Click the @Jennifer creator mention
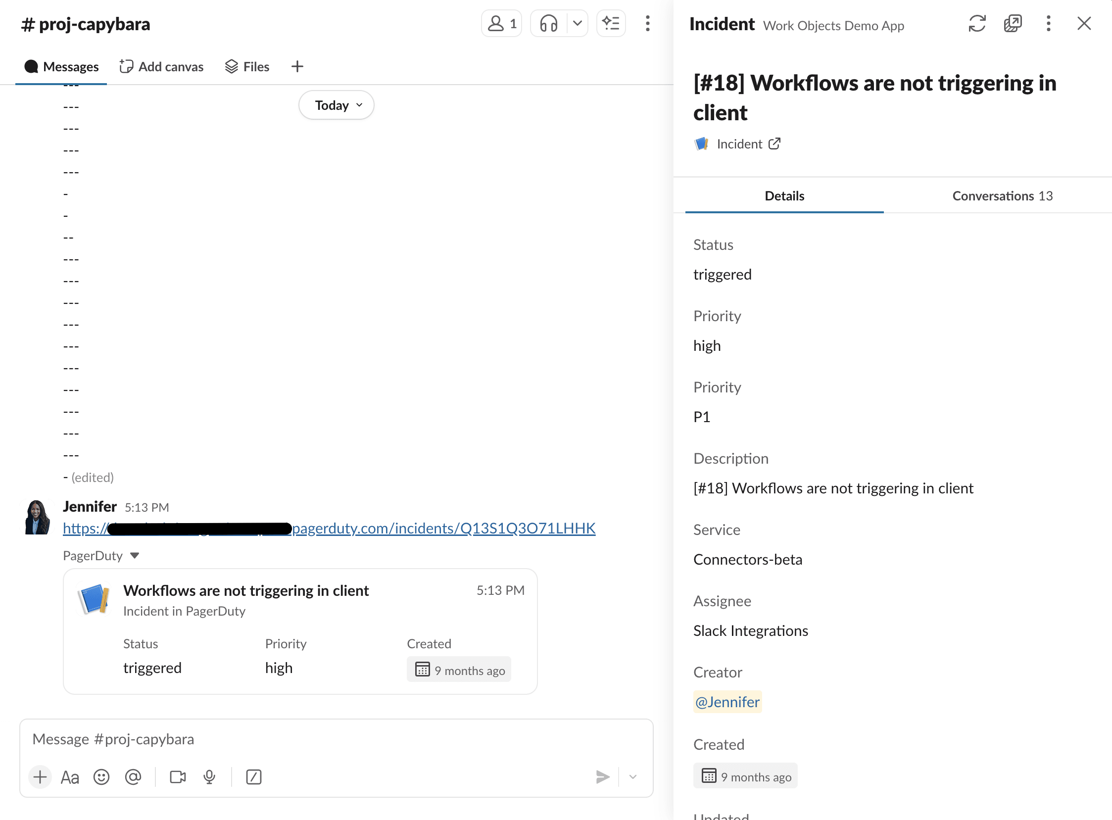 pos(727,702)
